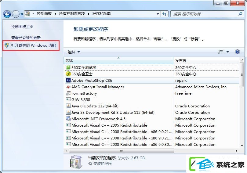Screen dimensions: 247x173
Task: Select Microsoft Visual C++ 2005 Redistributable entry
Action: pyautogui.click(x=109, y=125)
